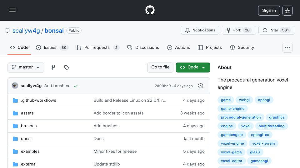Open the examples folder
Screen dimensions: 300x168
click(30, 152)
